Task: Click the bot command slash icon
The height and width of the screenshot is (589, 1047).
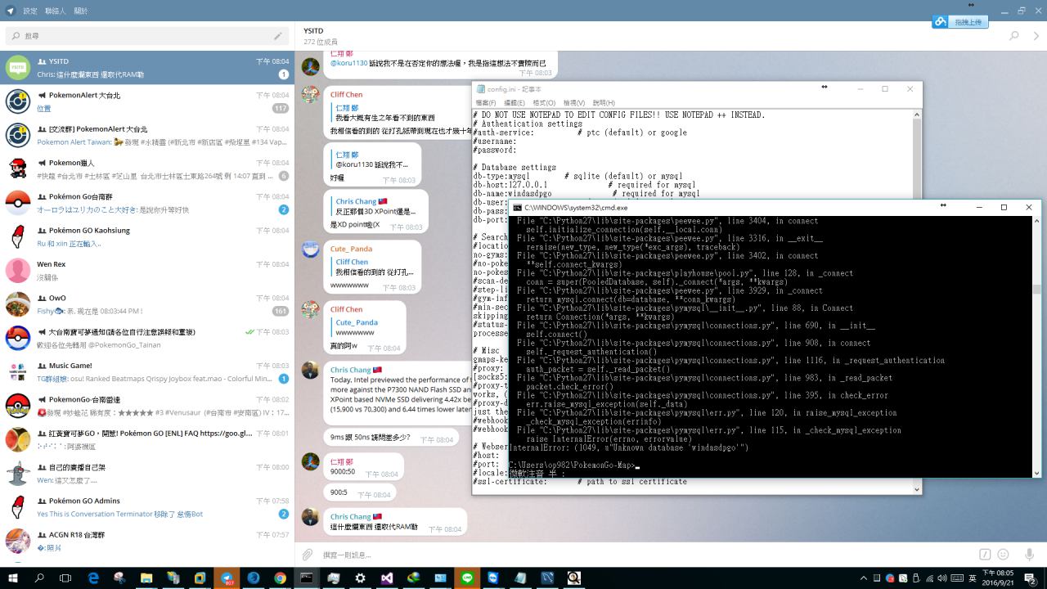Action: click(x=985, y=555)
